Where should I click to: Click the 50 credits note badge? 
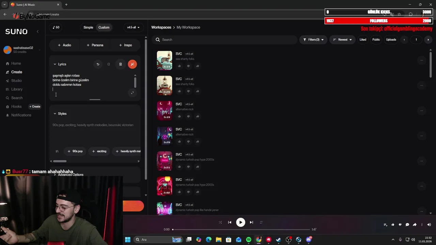56,28
